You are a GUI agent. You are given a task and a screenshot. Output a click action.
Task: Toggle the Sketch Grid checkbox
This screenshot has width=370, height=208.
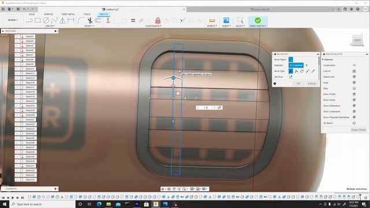click(354, 77)
